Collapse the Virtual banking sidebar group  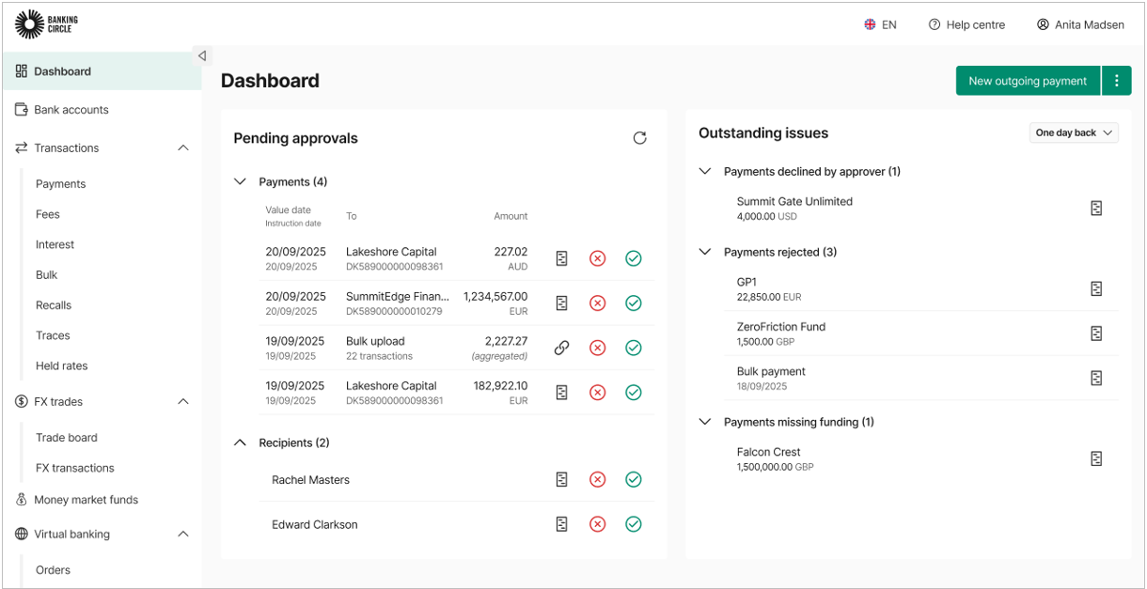tap(183, 534)
